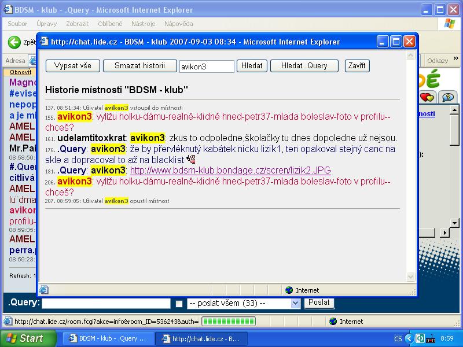This screenshot has height=347, width=463.
Task: Click the network tray icon
Action: pos(431,338)
